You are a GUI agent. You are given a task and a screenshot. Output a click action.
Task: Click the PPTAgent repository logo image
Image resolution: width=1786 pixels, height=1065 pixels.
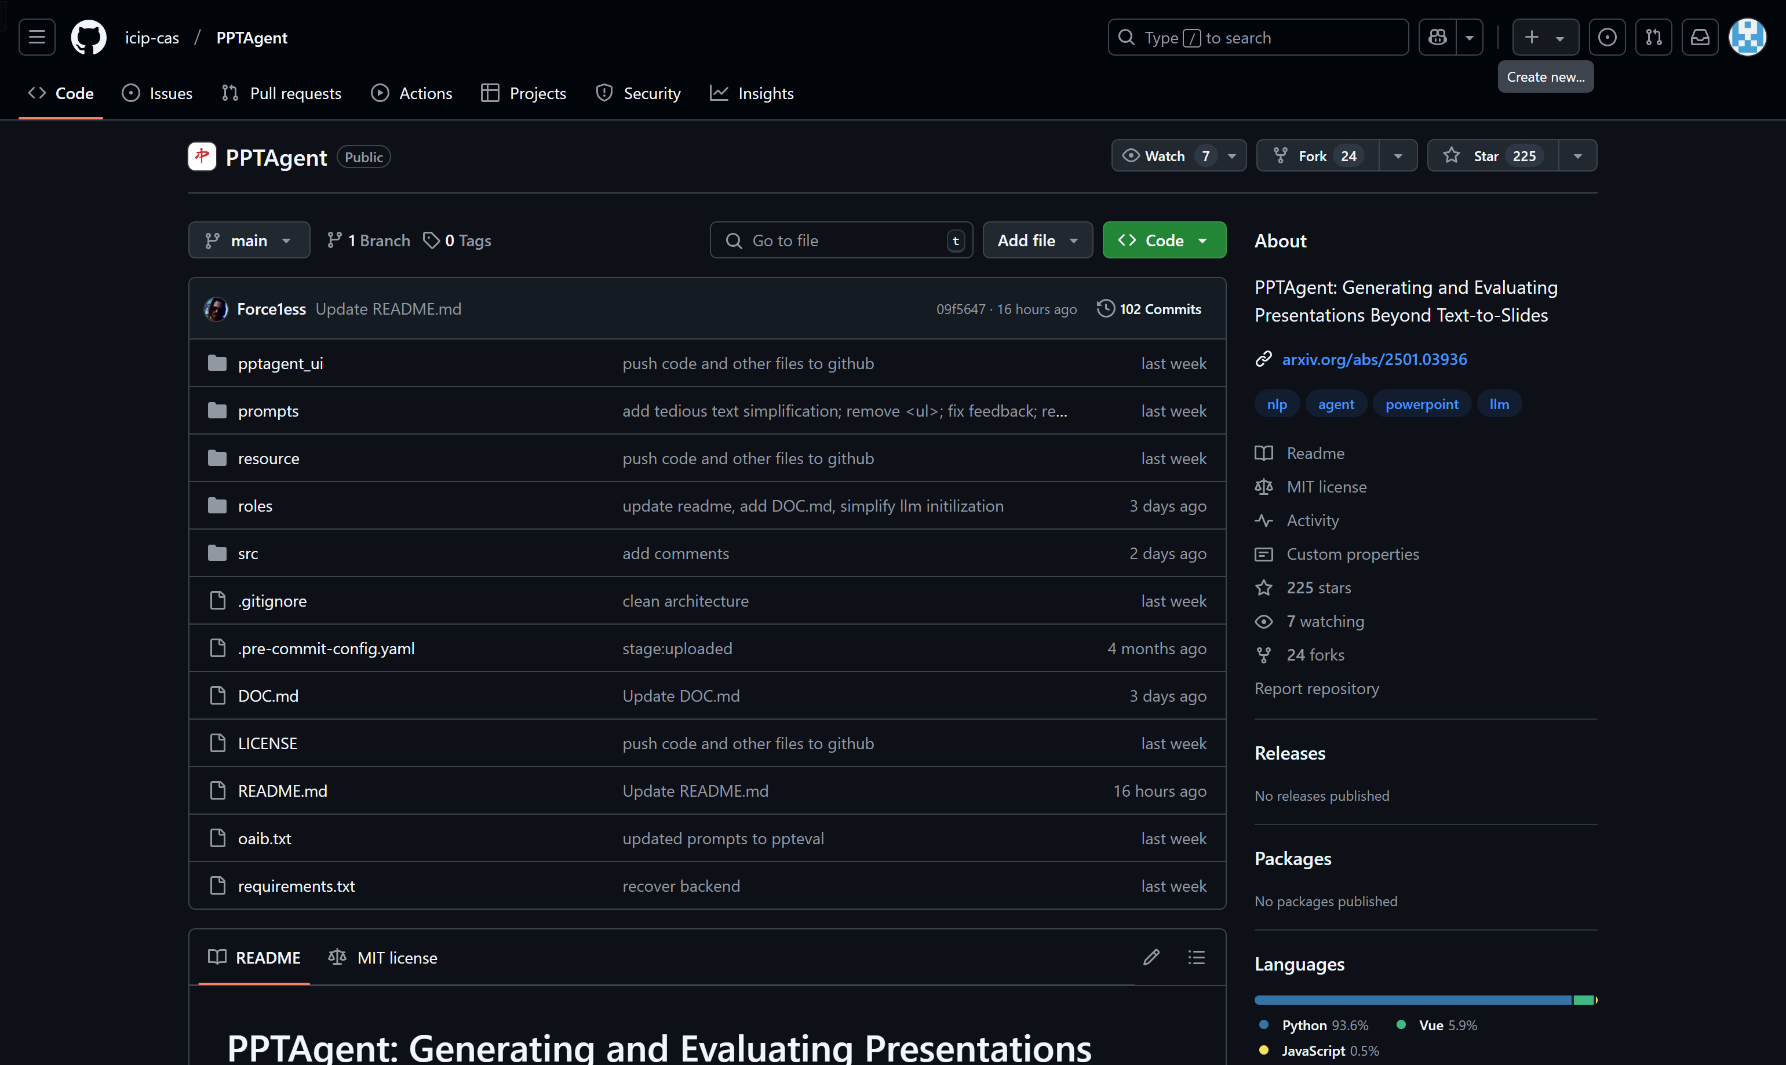pos(202,156)
